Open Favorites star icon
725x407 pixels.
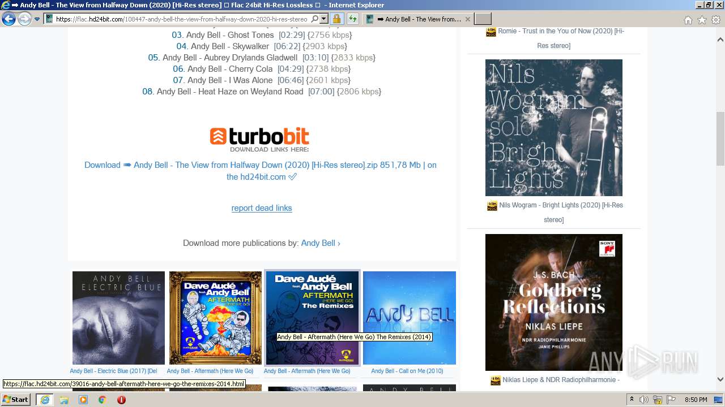702,20
